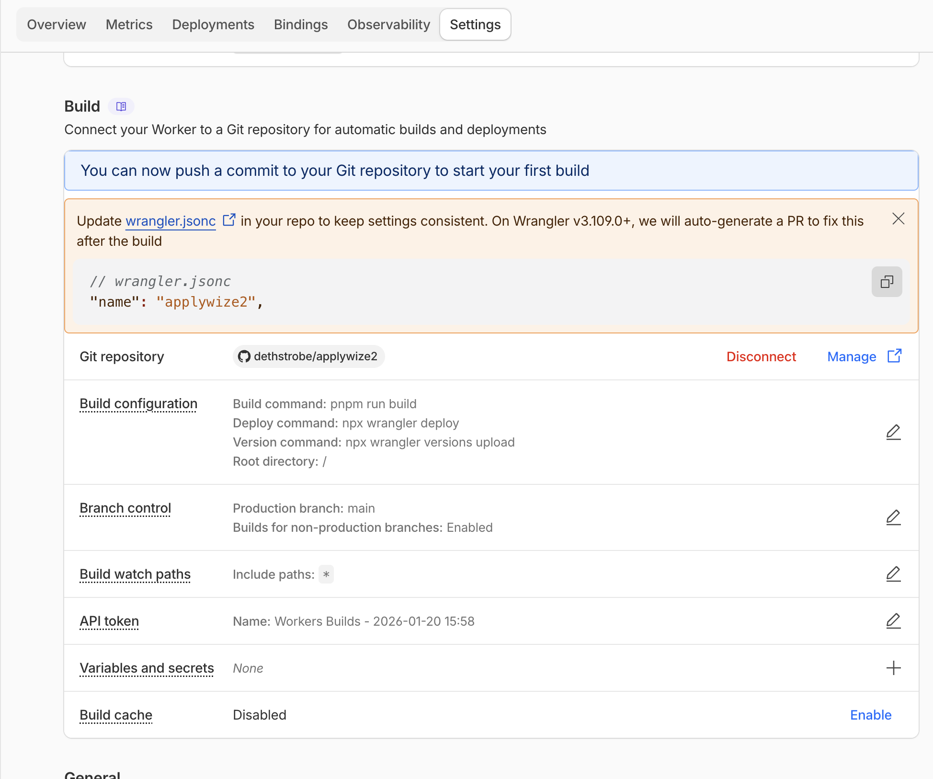Open the Metrics tab
Screen dimensions: 933x779
click(128, 24)
